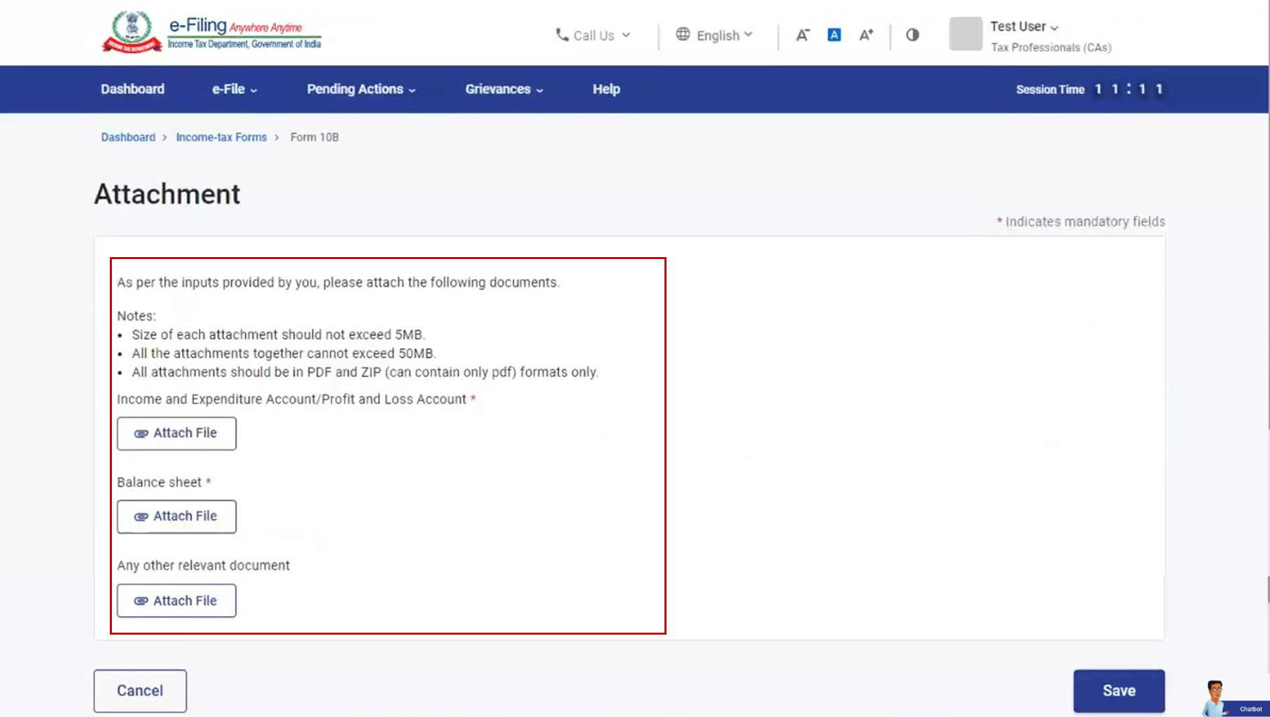Click the phone icon beside Call Us
The image size is (1270, 717).
coord(562,35)
